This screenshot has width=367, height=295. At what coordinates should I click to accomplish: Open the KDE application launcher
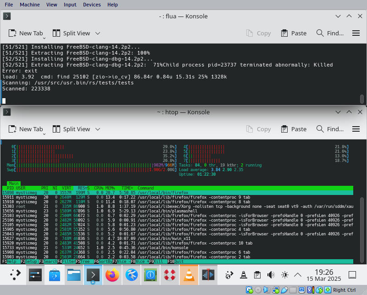16,275
